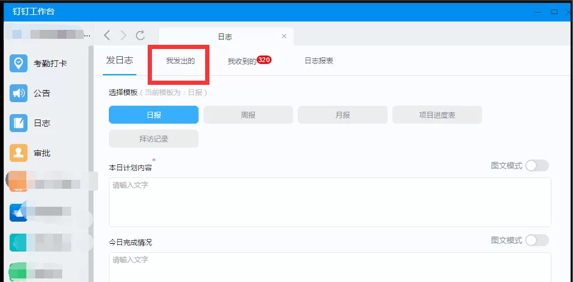Click the 公告 sidebar label
The image size is (573, 282).
pos(42,93)
